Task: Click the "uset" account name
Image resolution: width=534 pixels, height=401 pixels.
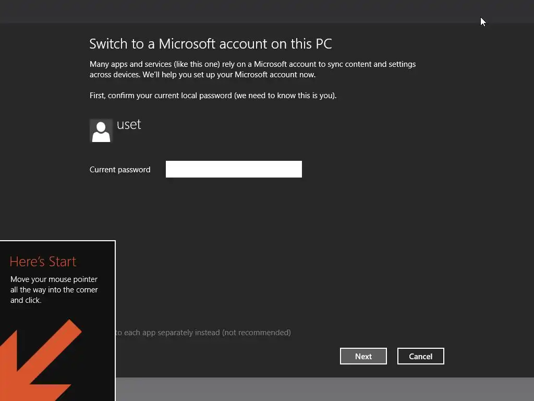Action: (129, 125)
